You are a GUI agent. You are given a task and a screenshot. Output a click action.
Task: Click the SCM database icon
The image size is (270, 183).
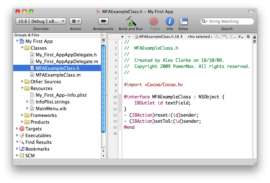(x=22, y=156)
